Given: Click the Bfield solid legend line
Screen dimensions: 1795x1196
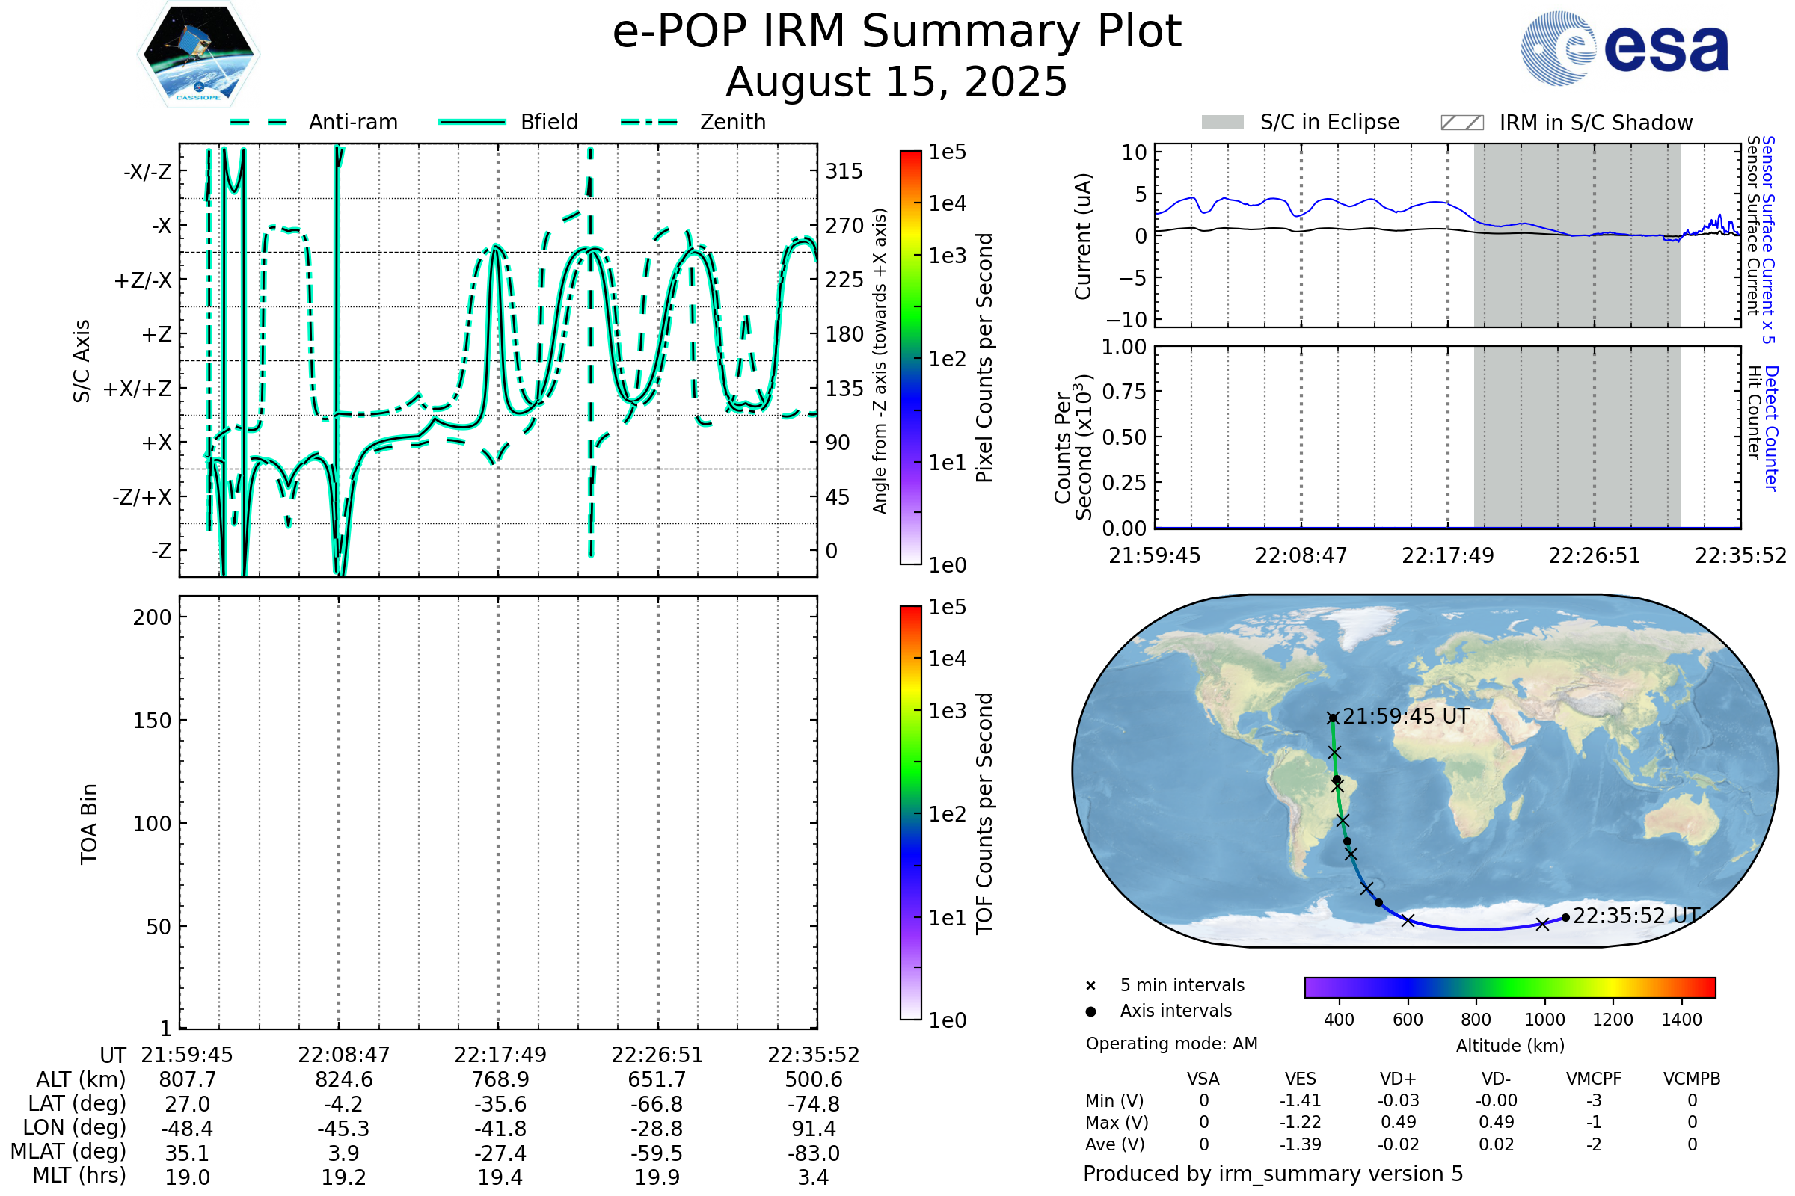Looking at the screenshot, I should [472, 122].
